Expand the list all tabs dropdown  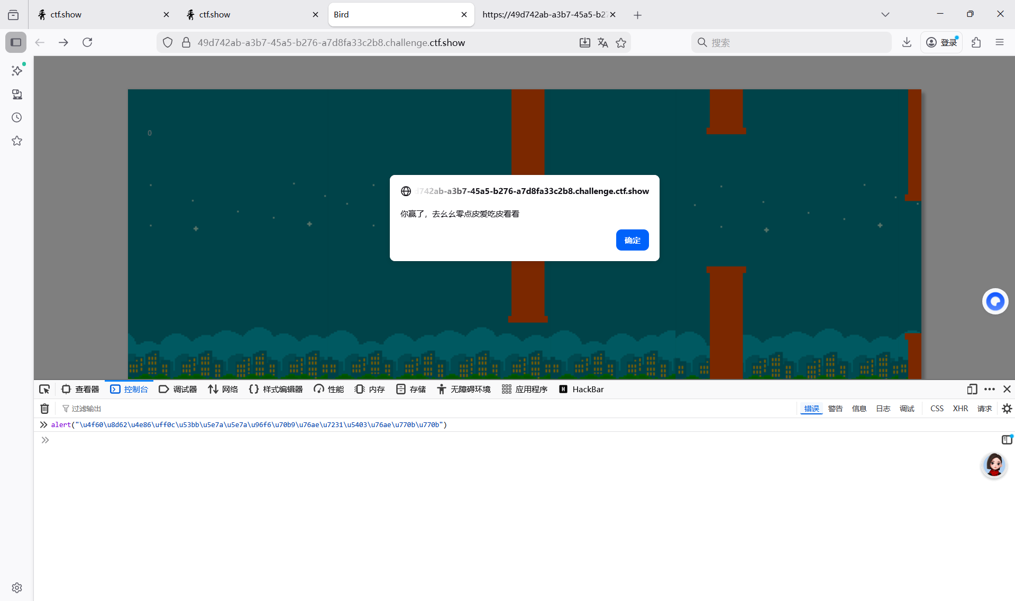click(885, 15)
